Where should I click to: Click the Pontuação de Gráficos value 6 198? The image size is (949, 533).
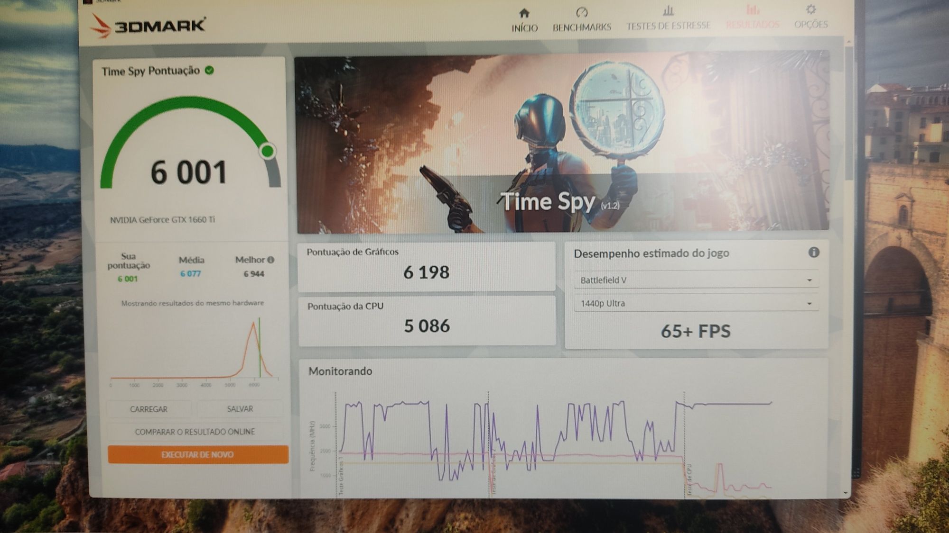tap(426, 272)
